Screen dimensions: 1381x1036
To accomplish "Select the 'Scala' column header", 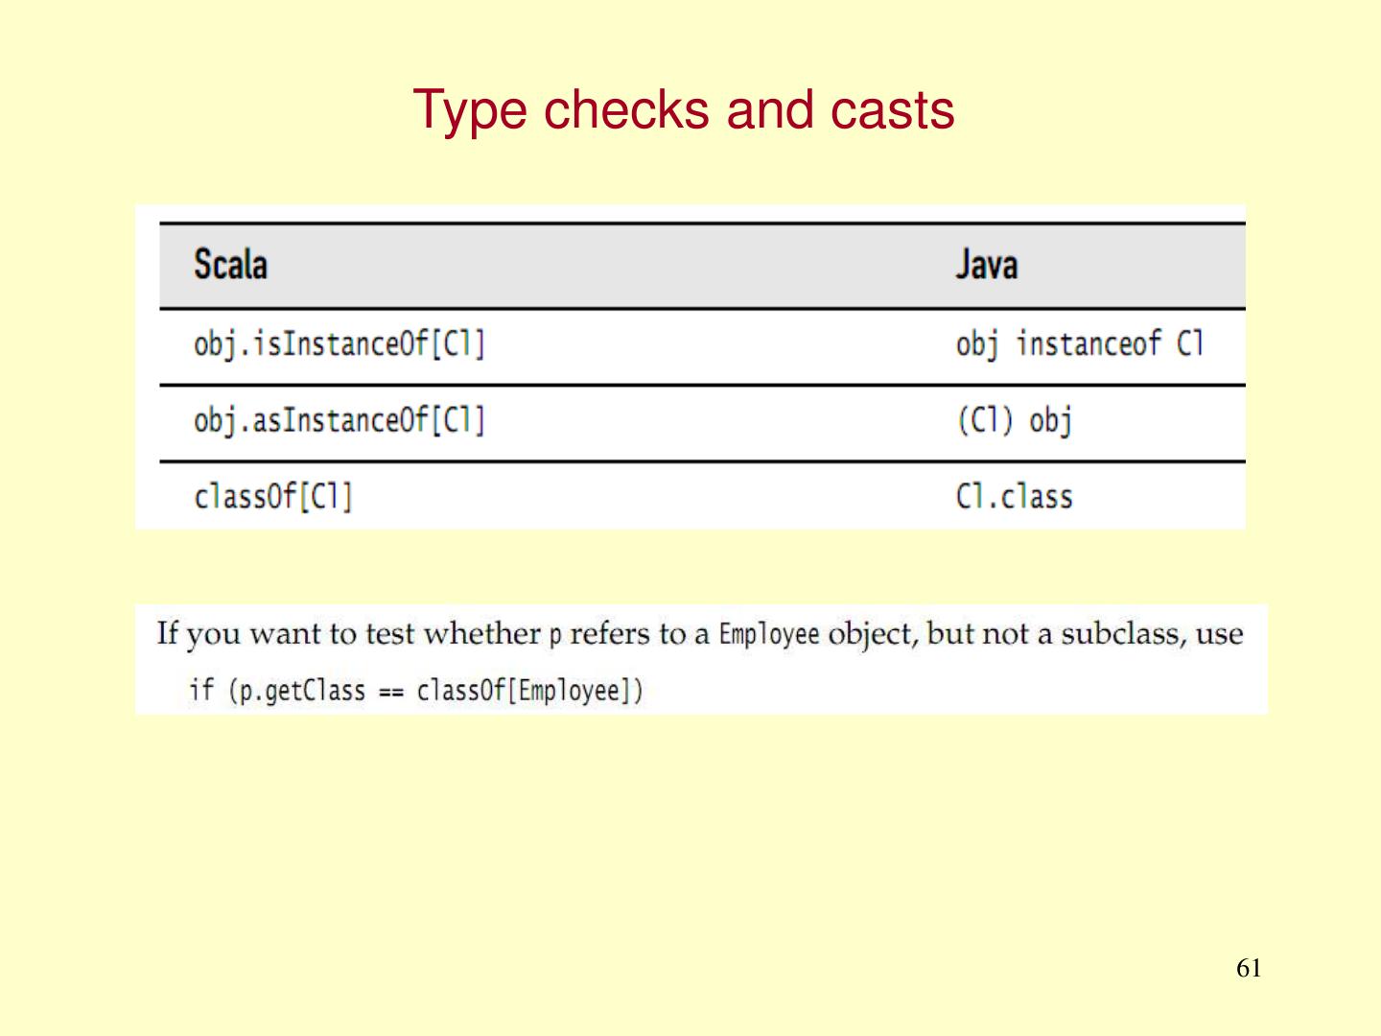I will point(230,265).
